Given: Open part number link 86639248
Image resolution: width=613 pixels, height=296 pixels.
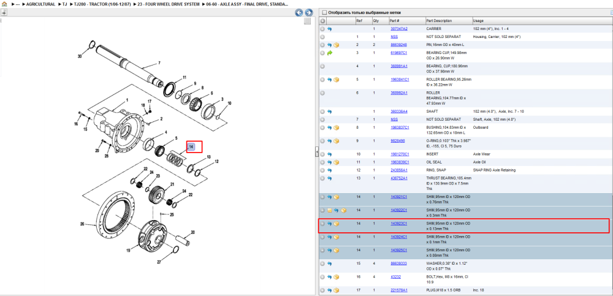Looking at the screenshot, I should 399,45.
